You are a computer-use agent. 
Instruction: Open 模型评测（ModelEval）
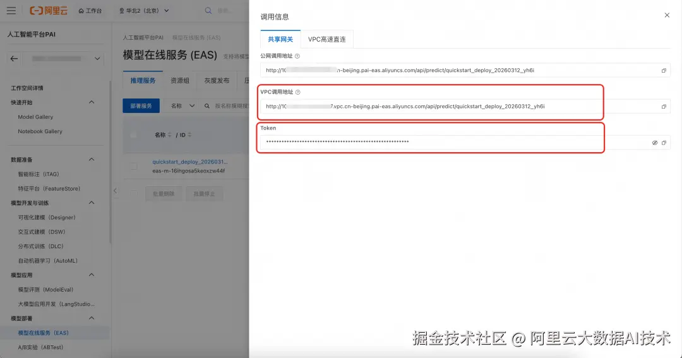click(x=45, y=289)
